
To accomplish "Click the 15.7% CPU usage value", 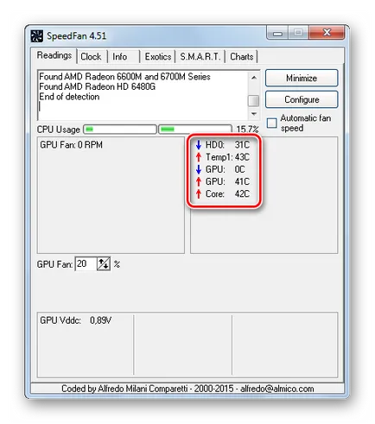I will [x=247, y=130].
